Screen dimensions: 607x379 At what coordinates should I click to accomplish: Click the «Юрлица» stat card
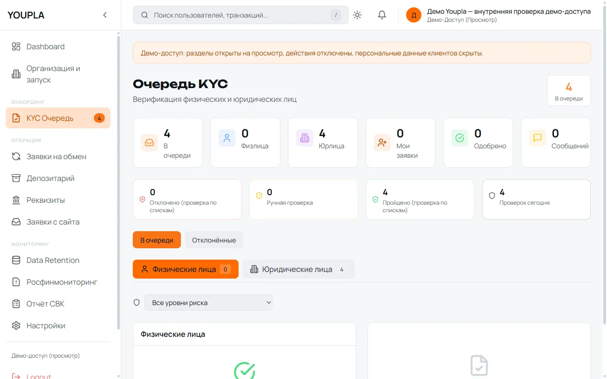tap(323, 143)
